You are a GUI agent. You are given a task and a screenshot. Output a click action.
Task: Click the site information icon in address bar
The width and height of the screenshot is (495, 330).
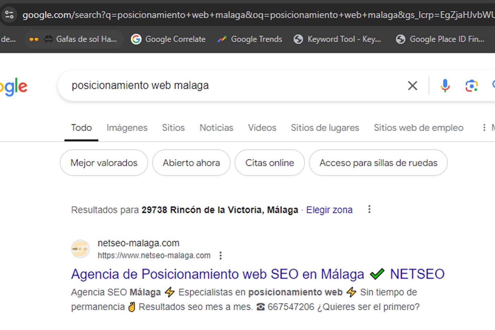pos(9,15)
